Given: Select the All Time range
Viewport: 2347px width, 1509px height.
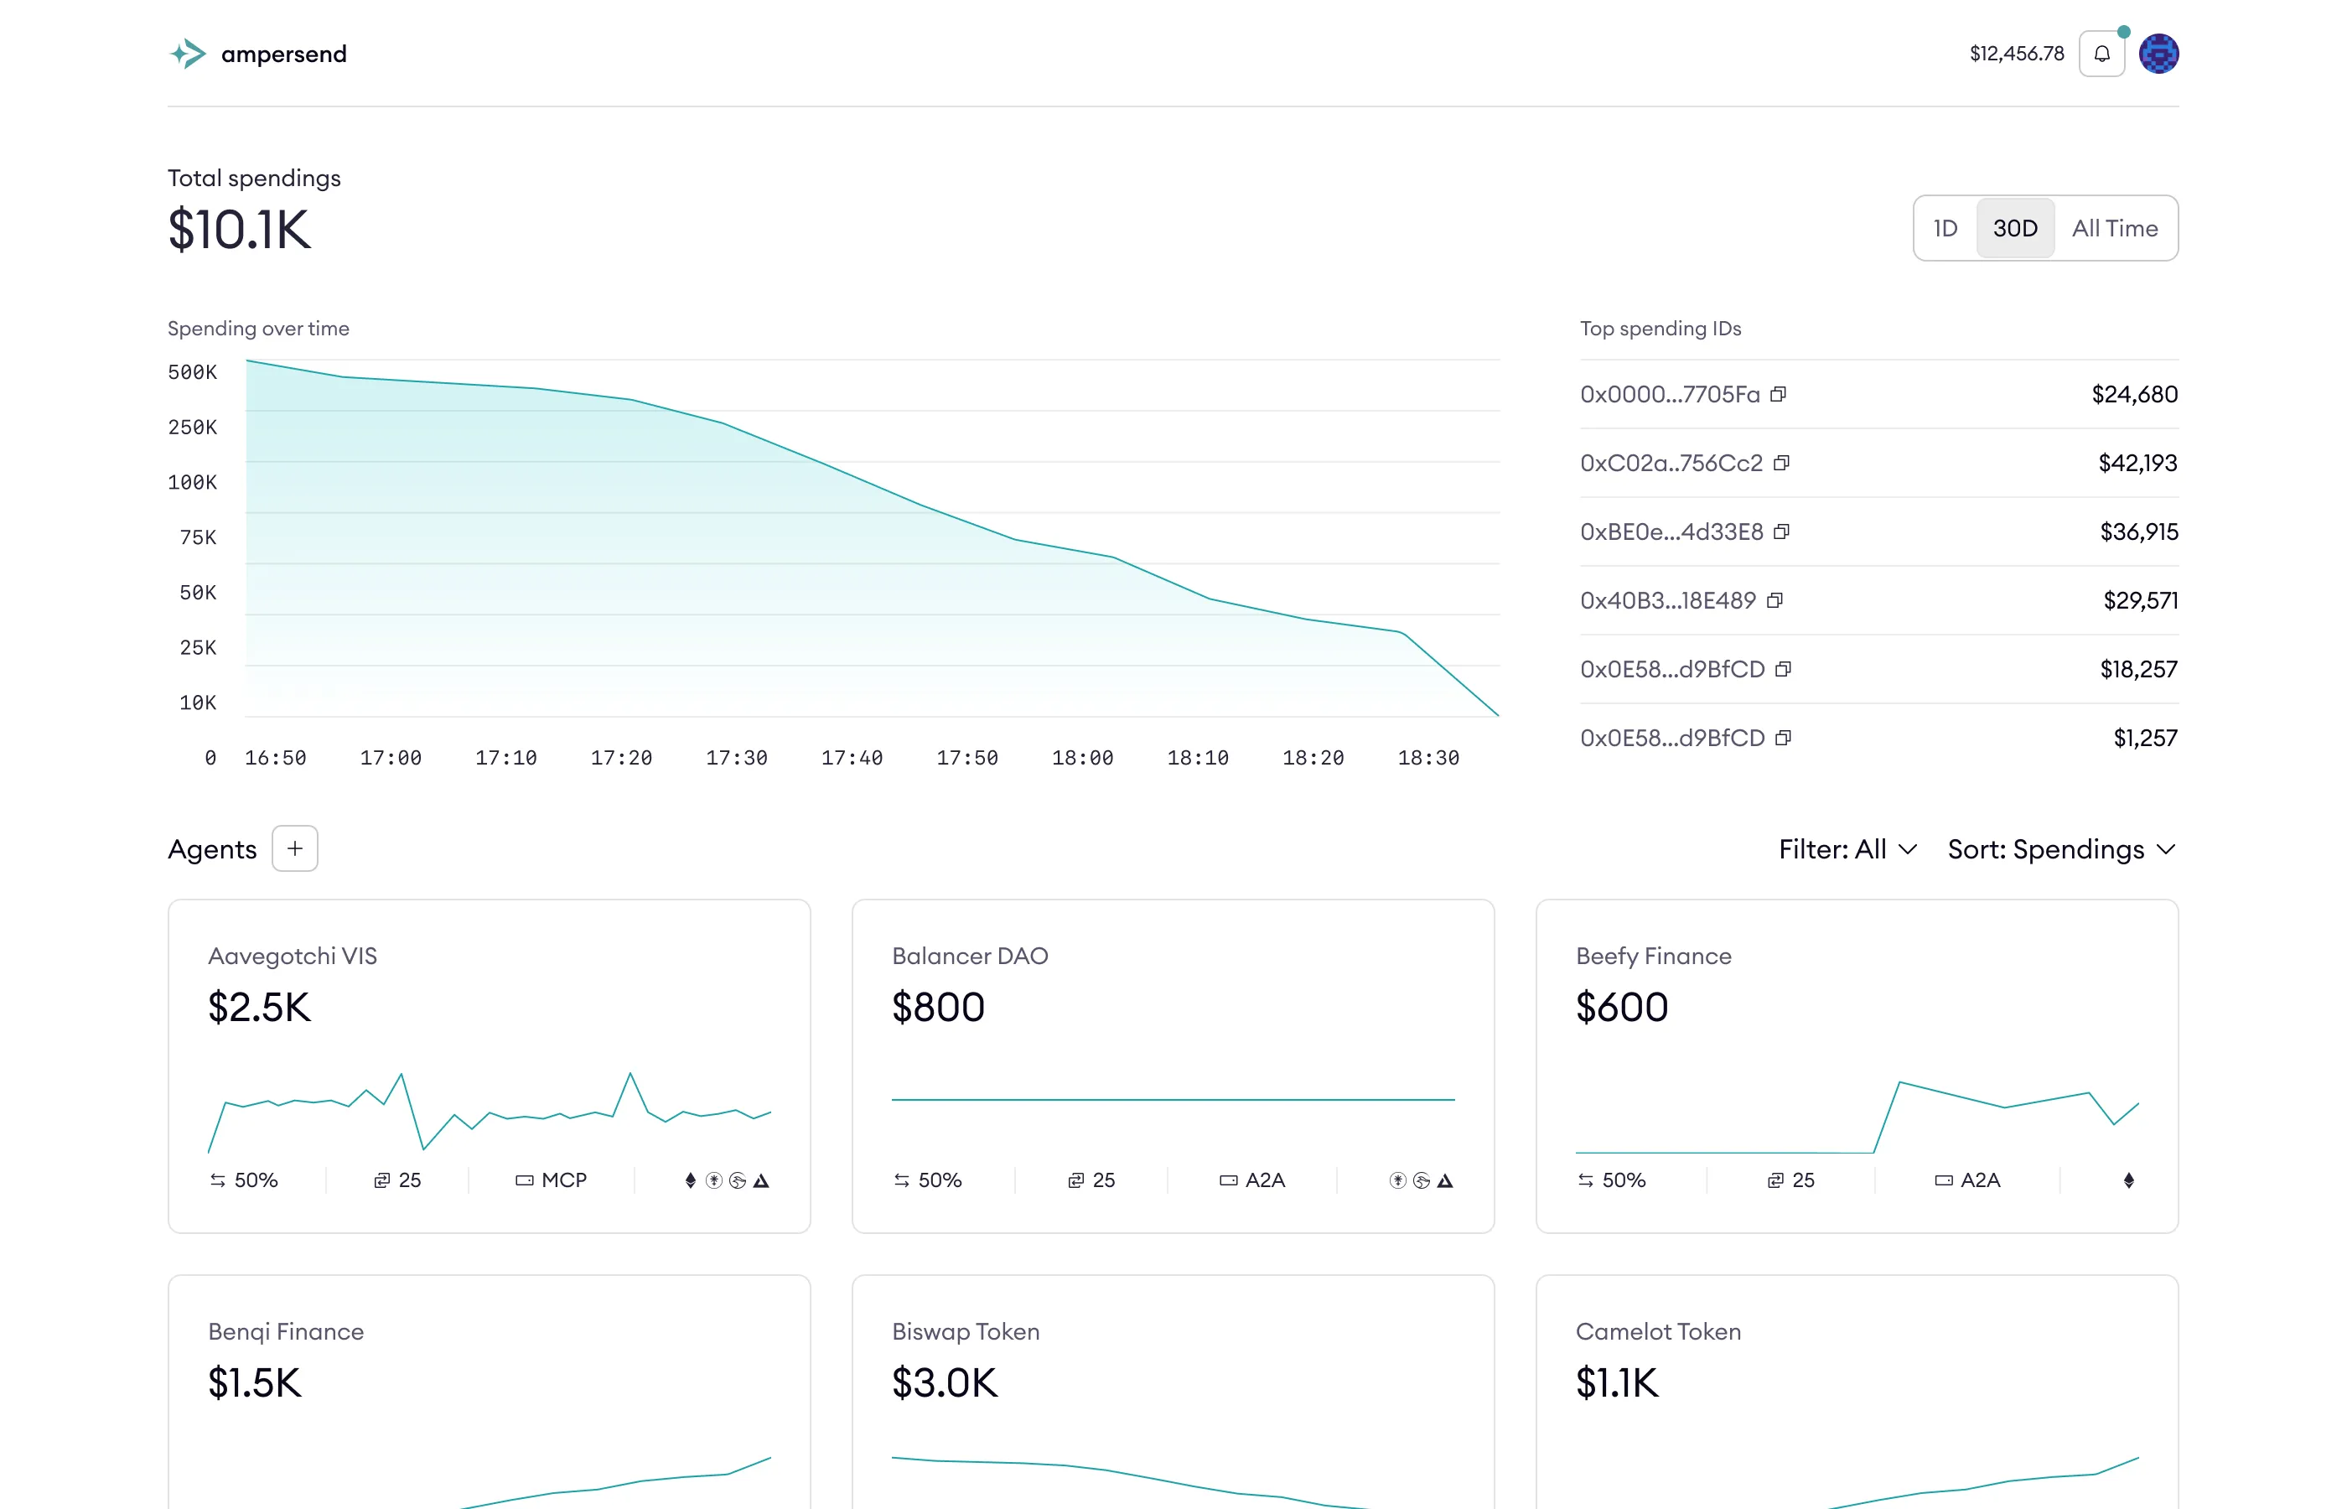Looking at the screenshot, I should (2114, 228).
